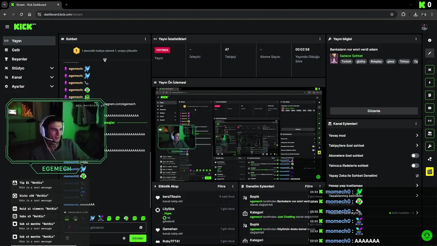437x246 pixels.
Task: Expand the Kanal sidebar section
Action: click(52, 77)
